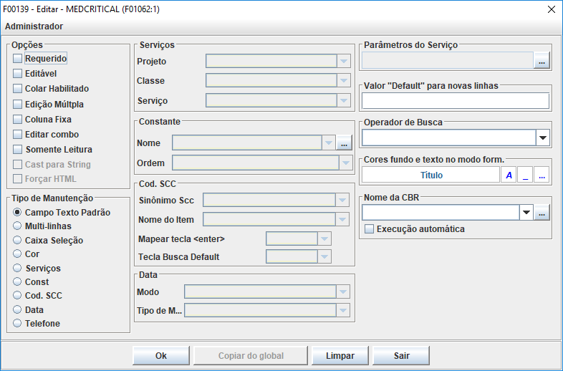
Task: Choose the Caixa Seleção maintenance type
Action: pyautogui.click(x=18, y=241)
